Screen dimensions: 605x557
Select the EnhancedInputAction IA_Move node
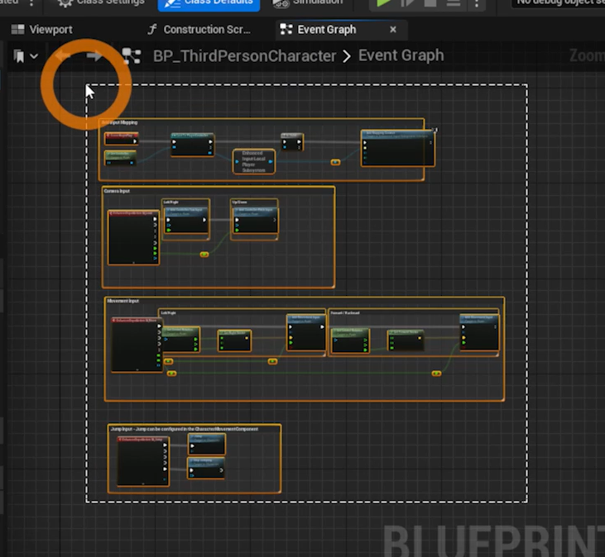tap(137, 345)
